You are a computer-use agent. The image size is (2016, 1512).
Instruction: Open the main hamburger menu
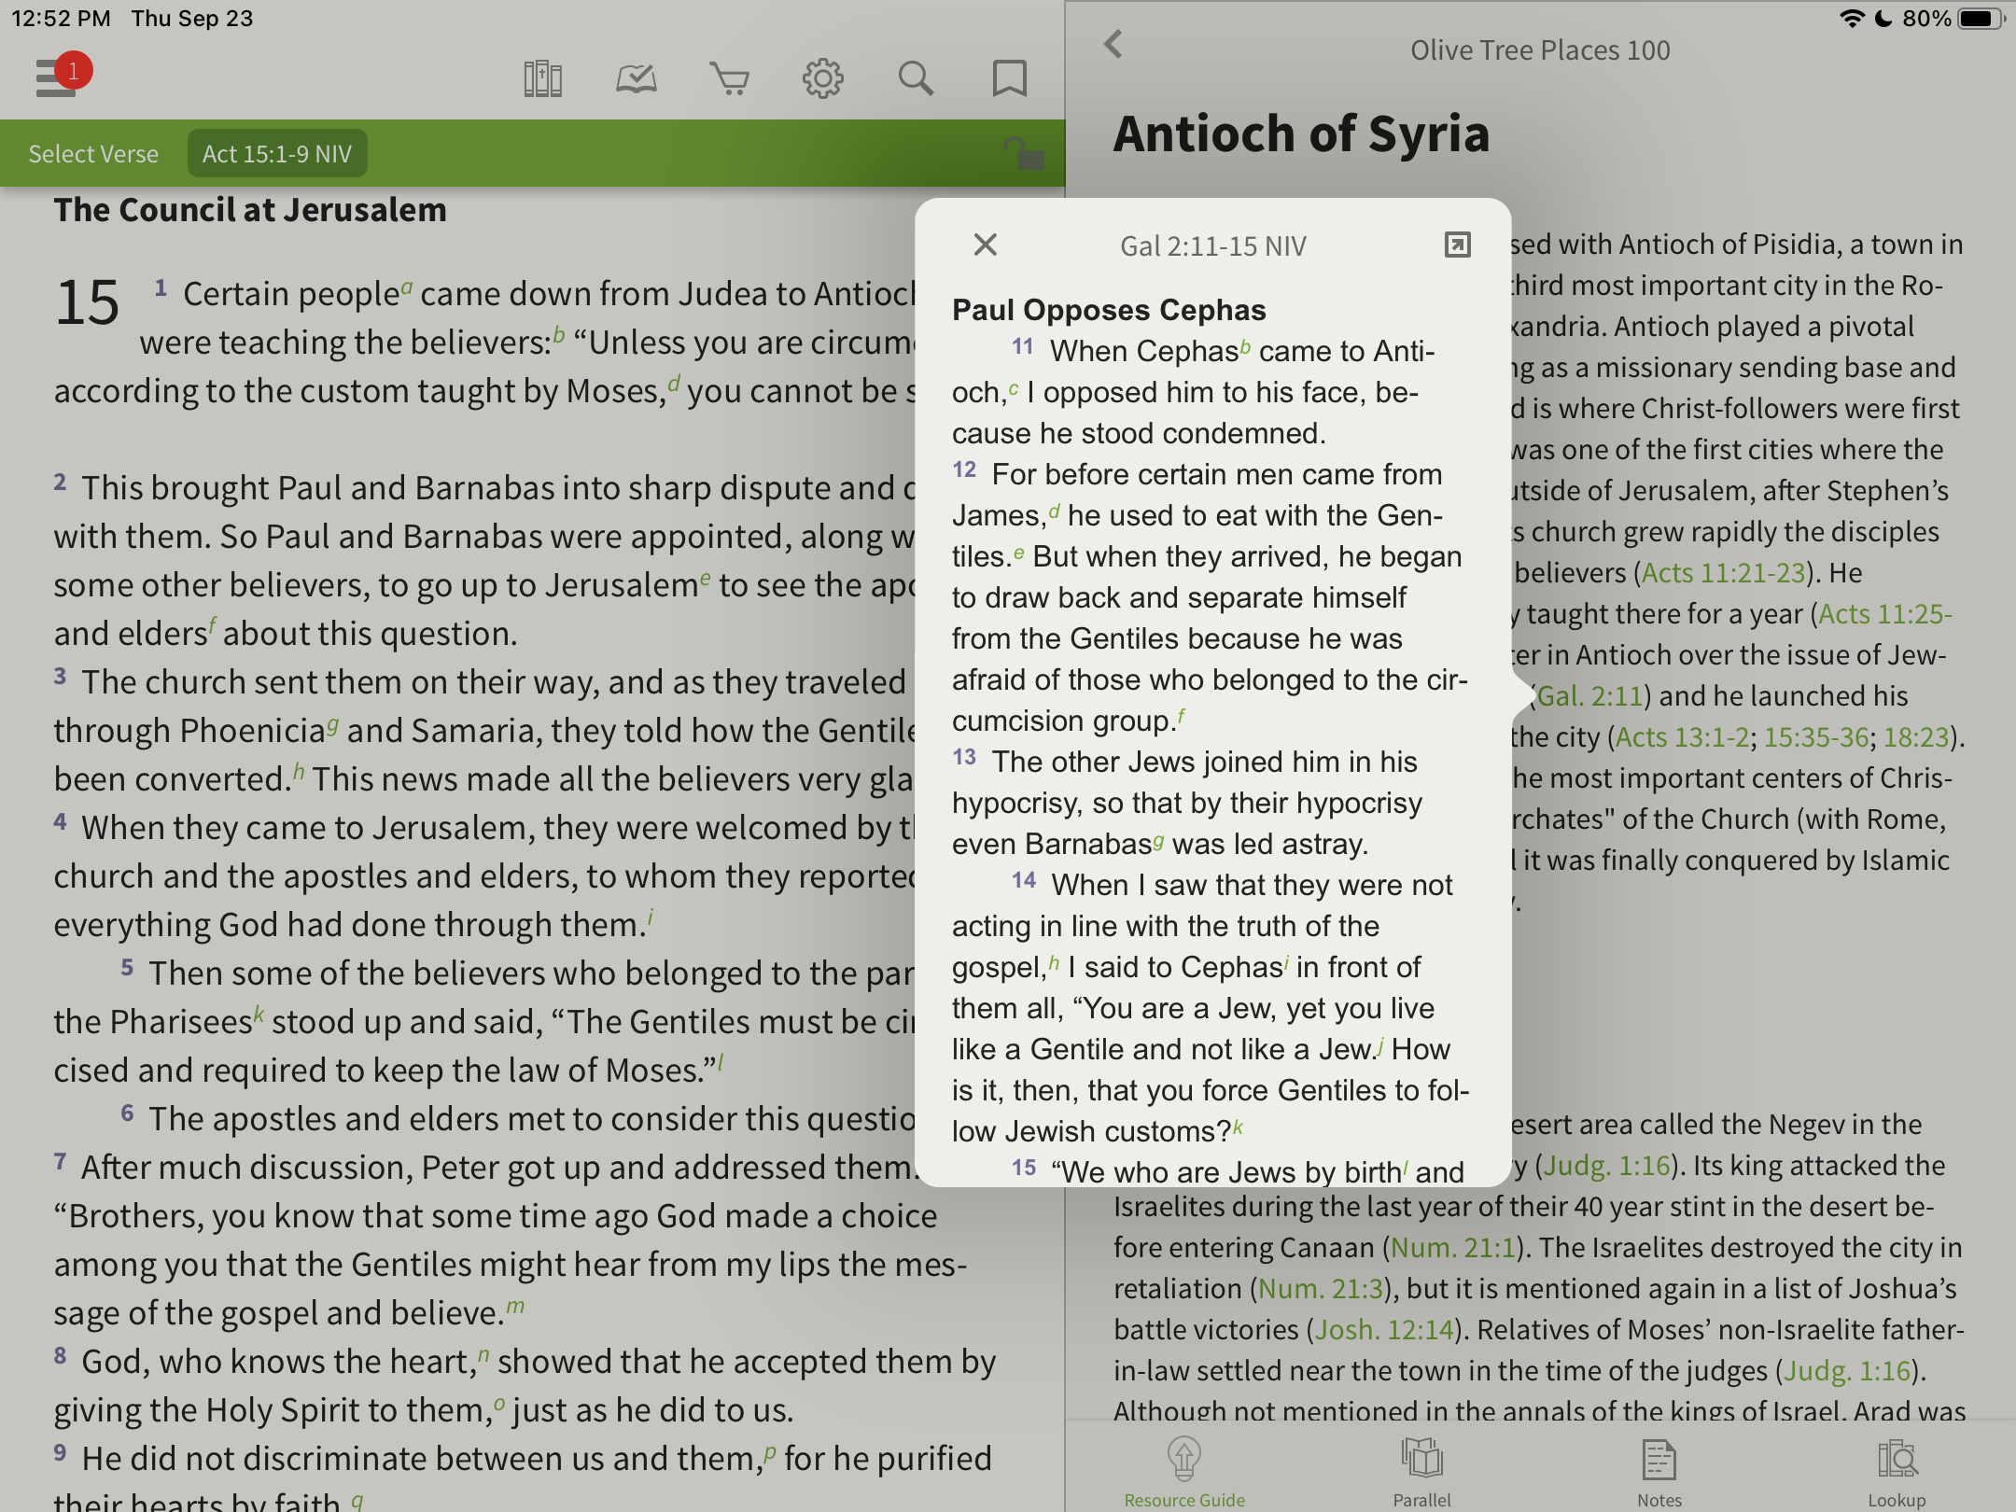pos(56,78)
